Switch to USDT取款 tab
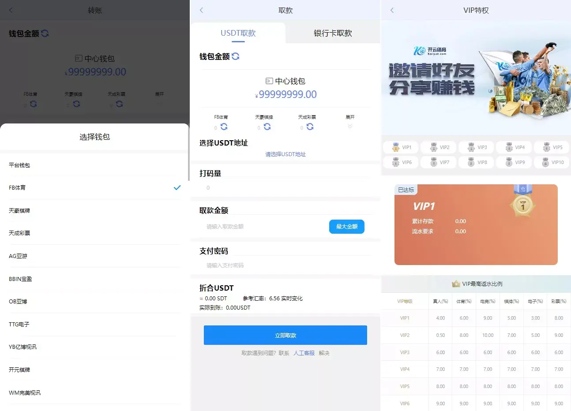The height and width of the screenshot is (411, 571). (238, 34)
